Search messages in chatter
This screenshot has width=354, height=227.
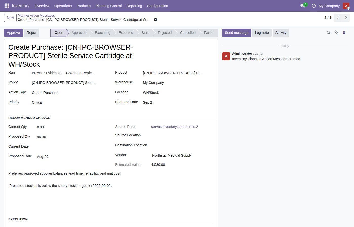328,33
